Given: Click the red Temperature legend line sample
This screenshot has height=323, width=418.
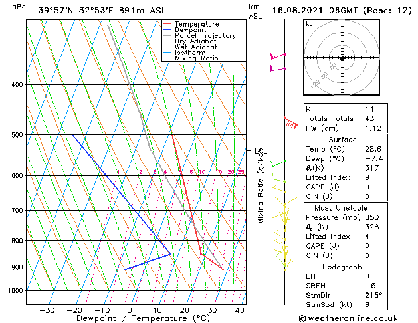Looking at the screenshot, I should [x=167, y=24].
